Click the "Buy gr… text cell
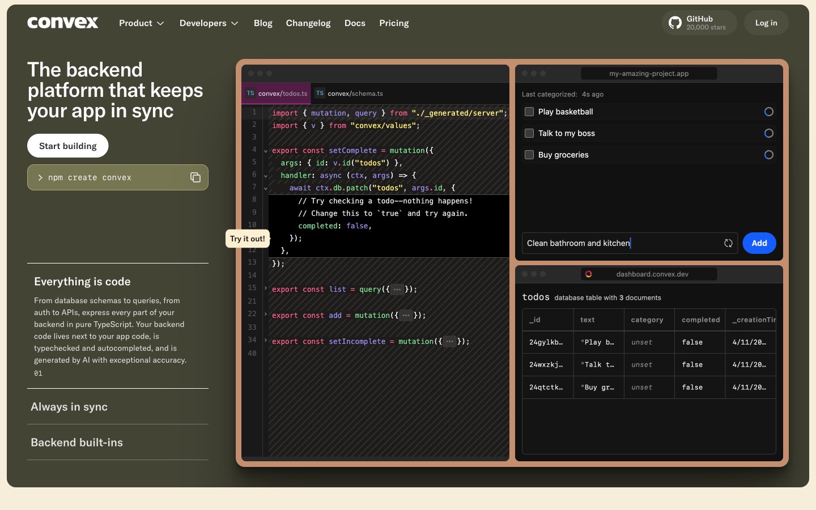The width and height of the screenshot is (816, 510). tap(598, 388)
